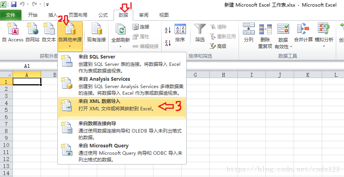Expand the 数据有效性 dropdown arrow

tap(291, 47)
